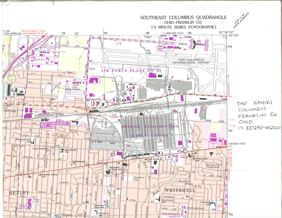Click the handwritten The Kahiki note
The height and width of the screenshot is (218, 282).
[254, 103]
